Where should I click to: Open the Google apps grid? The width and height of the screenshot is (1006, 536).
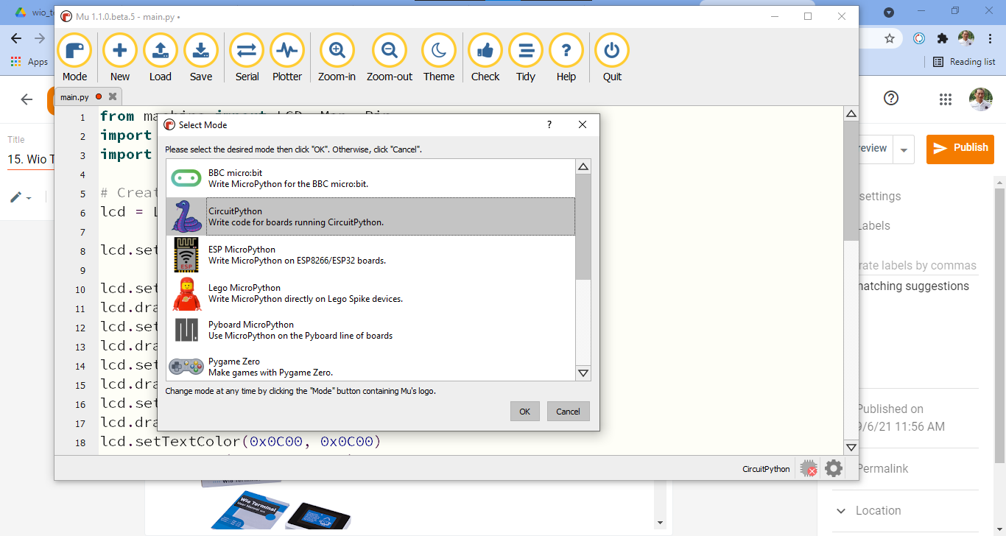946,99
